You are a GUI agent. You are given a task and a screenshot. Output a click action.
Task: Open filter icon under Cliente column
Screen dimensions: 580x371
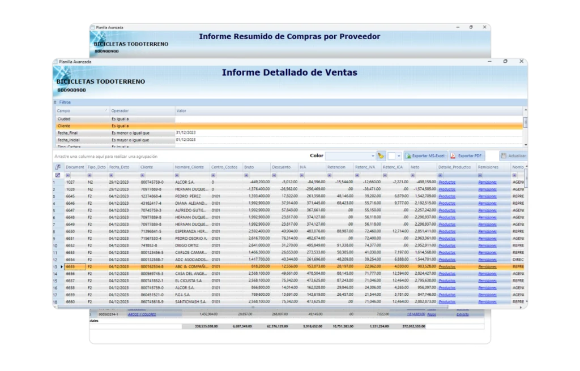tap(142, 175)
